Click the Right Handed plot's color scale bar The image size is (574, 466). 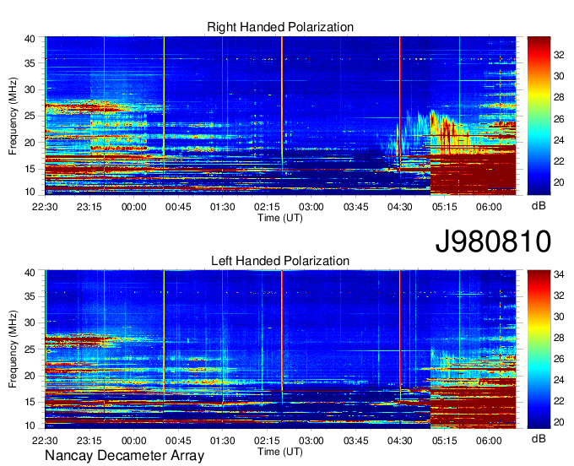click(539, 116)
